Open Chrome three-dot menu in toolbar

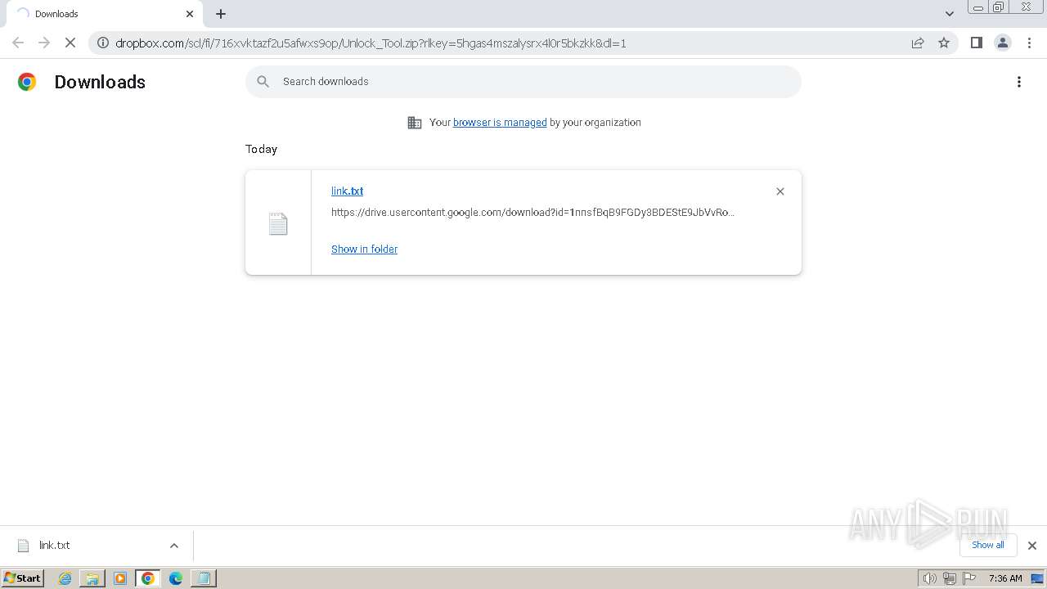point(1030,43)
